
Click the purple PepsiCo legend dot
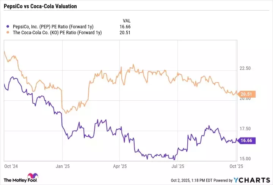tap(9, 27)
